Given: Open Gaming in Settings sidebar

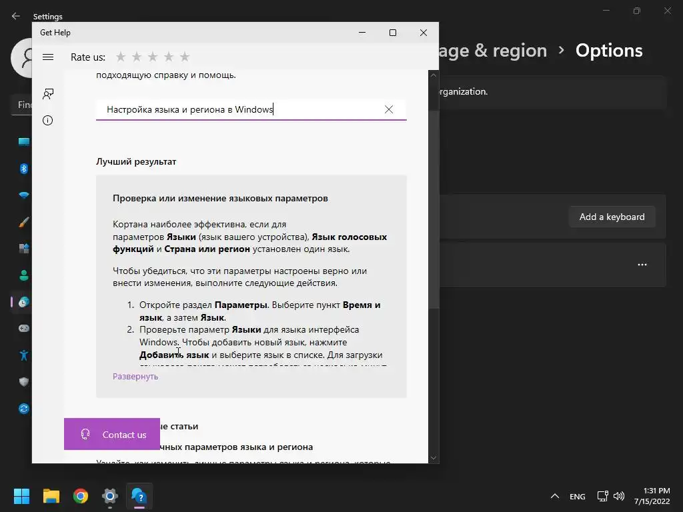Looking at the screenshot, I should point(24,328).
